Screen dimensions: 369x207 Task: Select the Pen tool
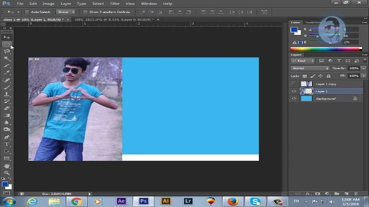6,137
